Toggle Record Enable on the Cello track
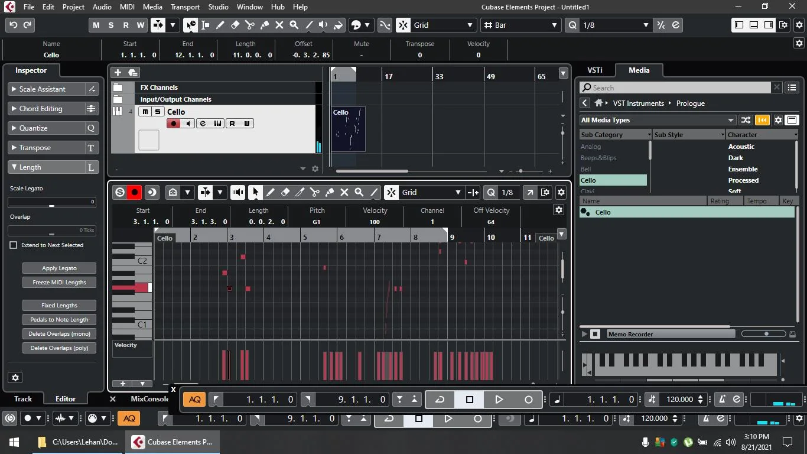The image size is (807, 454). coord(174,124)
